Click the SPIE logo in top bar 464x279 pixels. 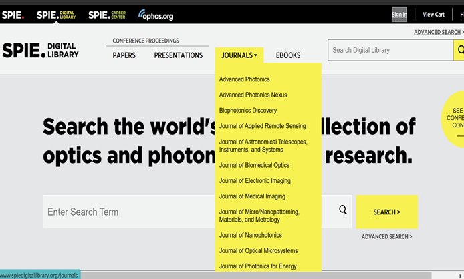[x=13, y=14]
